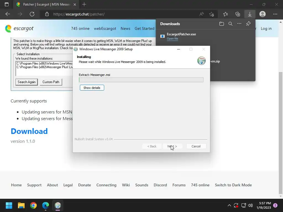Click the Custom Path button
The height and width of the screenshot is (212, 283).
51,82
